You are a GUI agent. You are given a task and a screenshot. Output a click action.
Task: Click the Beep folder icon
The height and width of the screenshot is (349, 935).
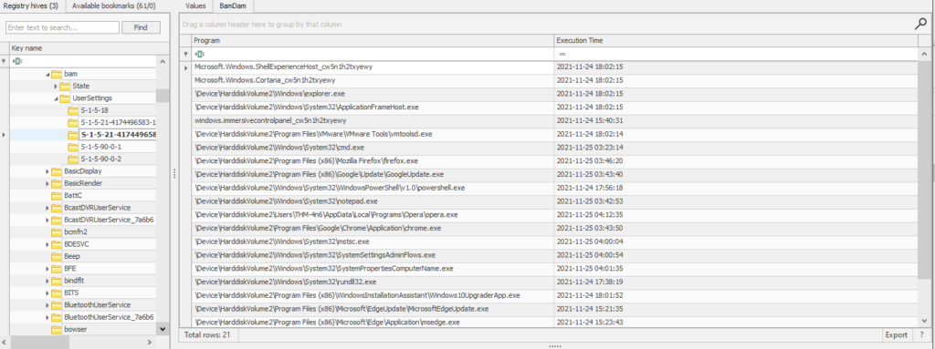(x=57, y=257)
